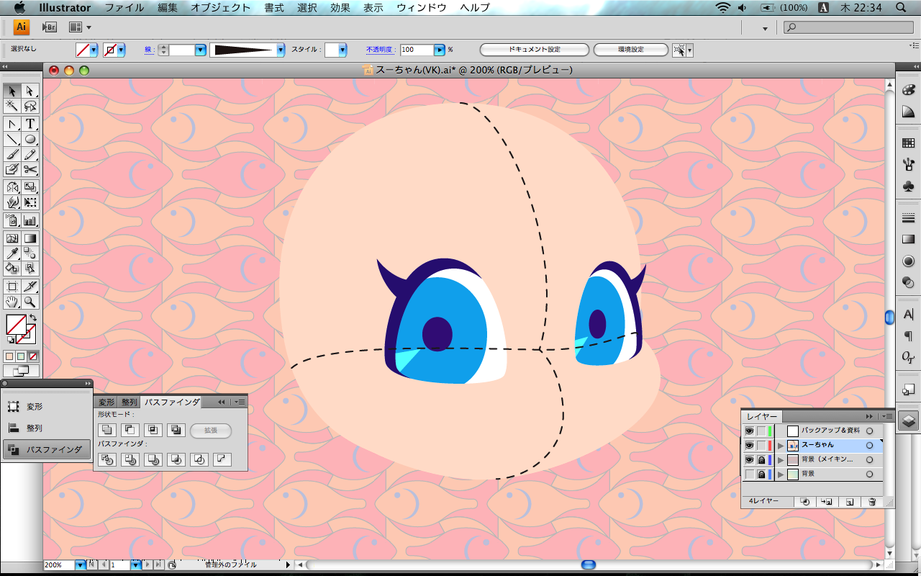
Task: Click the last button in Pathfinder's lower row
Action: coord(222,459)
